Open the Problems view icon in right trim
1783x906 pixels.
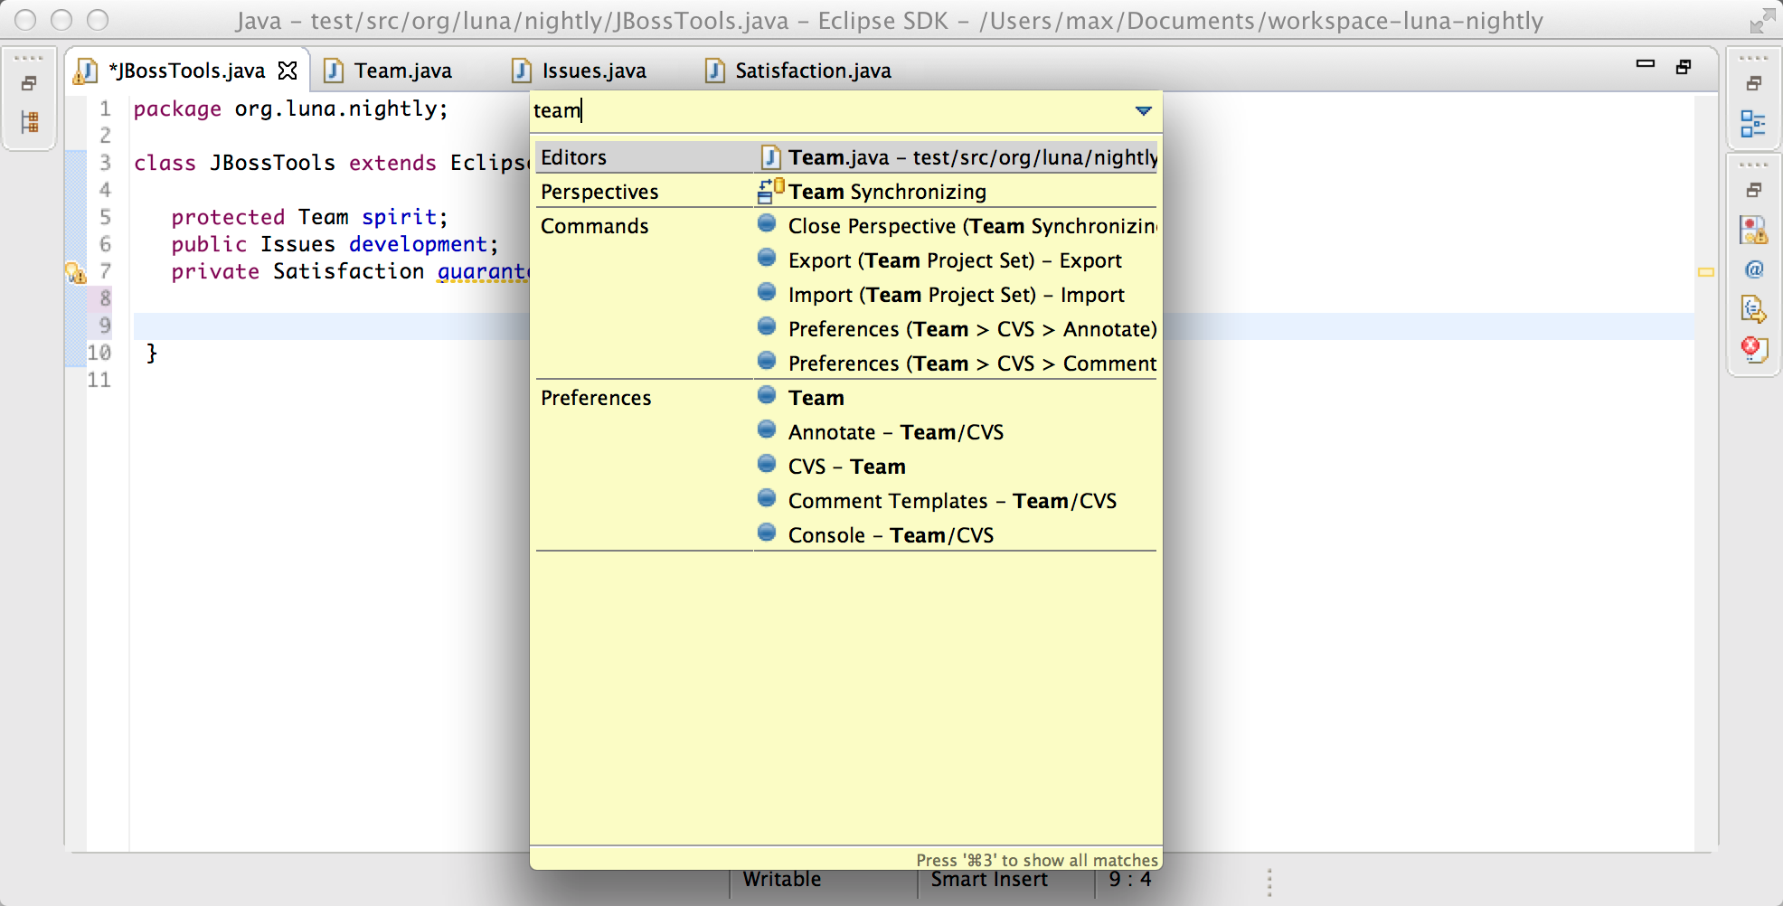click(1753, 231)
